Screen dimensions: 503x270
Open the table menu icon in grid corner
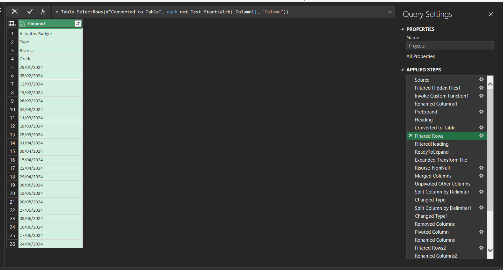[x=12, y=24]
